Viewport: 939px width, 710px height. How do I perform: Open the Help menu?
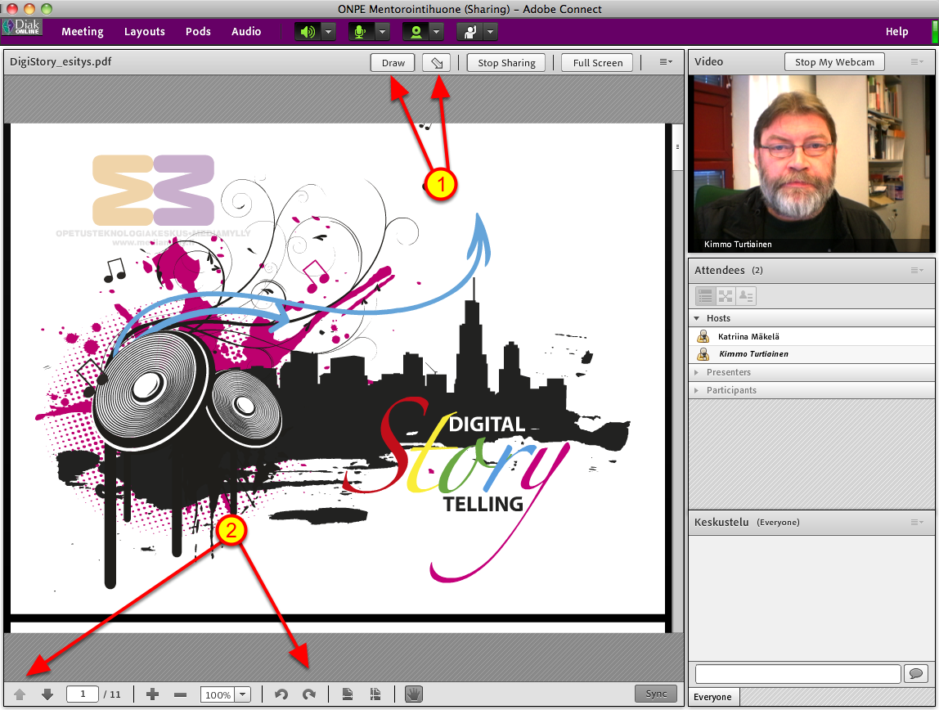tap(896, 32)
